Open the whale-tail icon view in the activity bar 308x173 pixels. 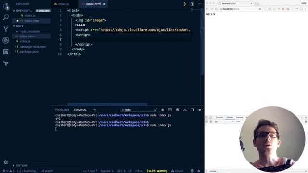(6, 63)
